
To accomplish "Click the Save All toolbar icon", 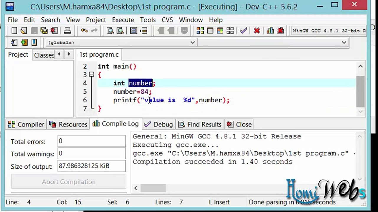I will [x=44, y=31].
